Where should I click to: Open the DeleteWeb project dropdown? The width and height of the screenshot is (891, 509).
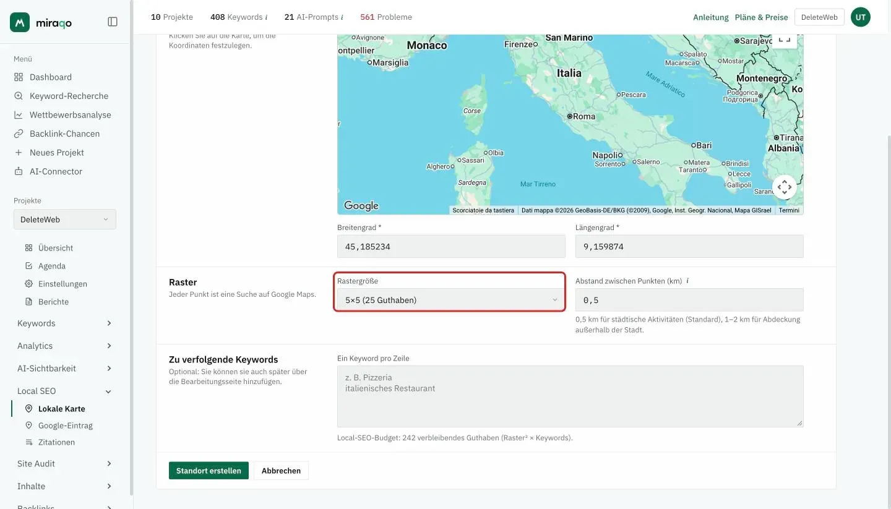(x=65, y=220)
